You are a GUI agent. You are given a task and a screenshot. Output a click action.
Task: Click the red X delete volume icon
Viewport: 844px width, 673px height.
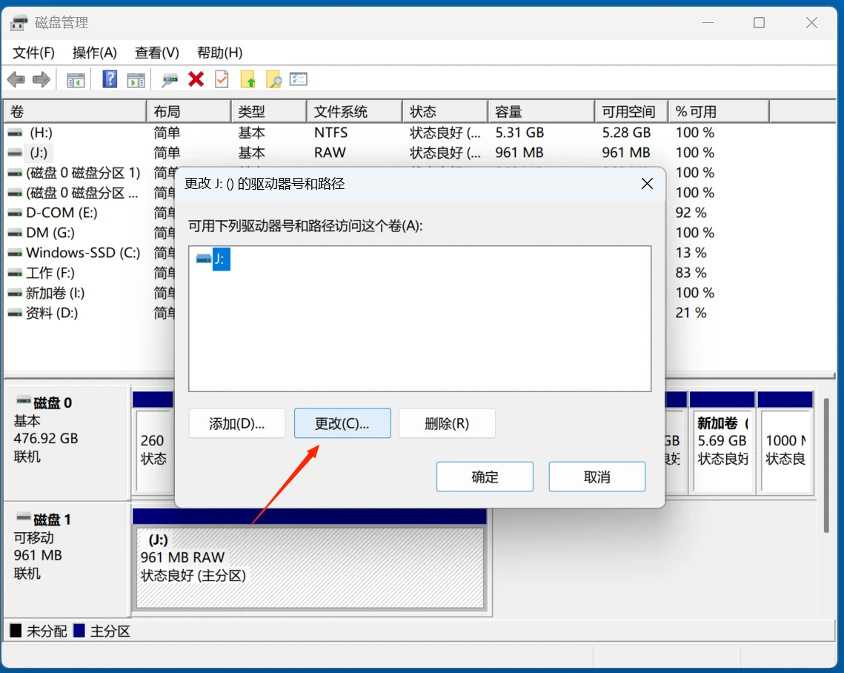pyautogui.click(x=196, y=79)
